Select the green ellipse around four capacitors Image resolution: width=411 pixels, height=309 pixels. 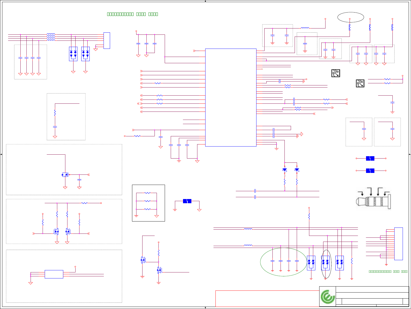283,262
